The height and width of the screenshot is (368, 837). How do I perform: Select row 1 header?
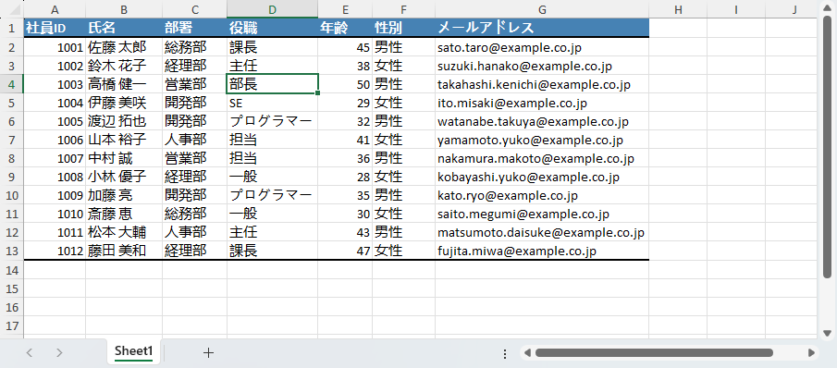[x=12, y=28]
